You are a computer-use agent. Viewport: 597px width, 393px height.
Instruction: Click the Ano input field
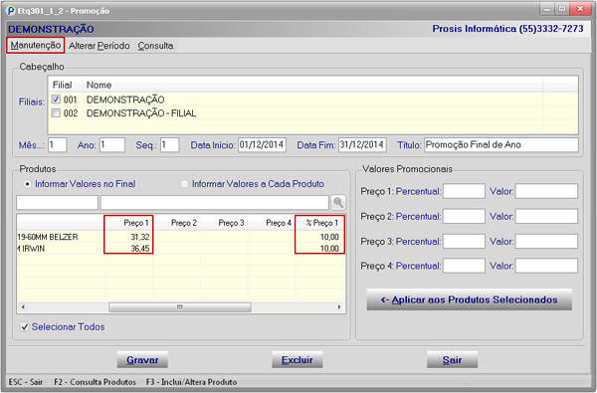[112, 145]
